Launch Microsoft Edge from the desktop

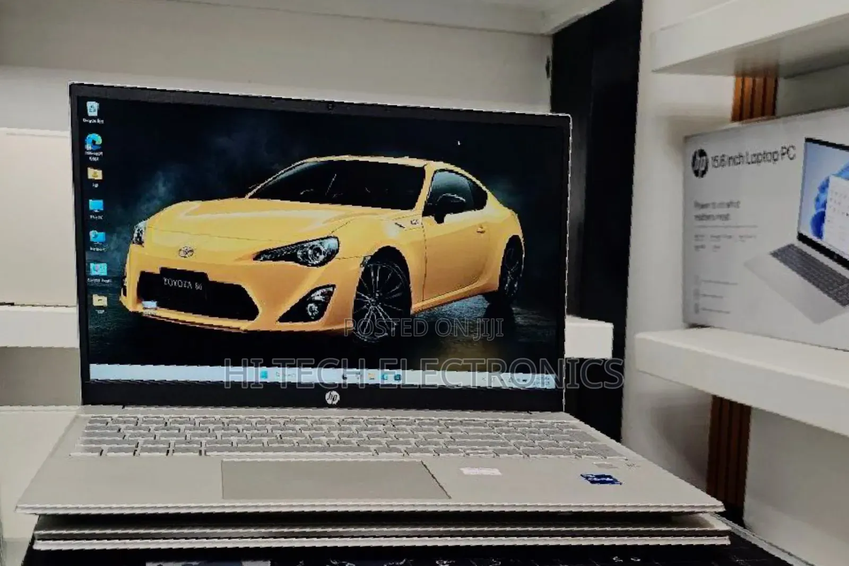click(93, 146)
